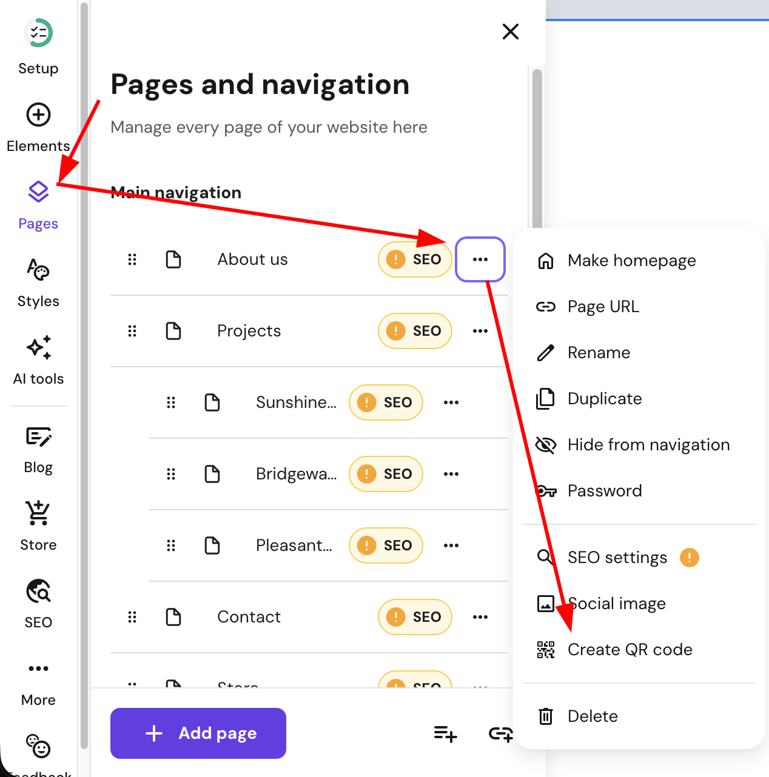Open the Styles section

[38, 270]
